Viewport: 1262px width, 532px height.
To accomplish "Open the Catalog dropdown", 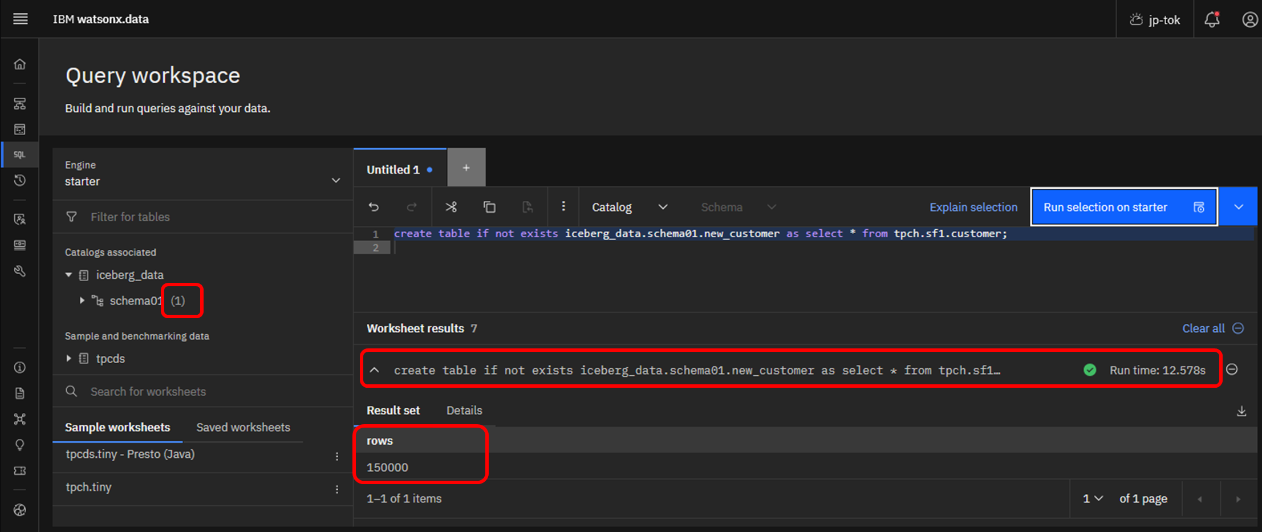I will [x=629, y=207].
